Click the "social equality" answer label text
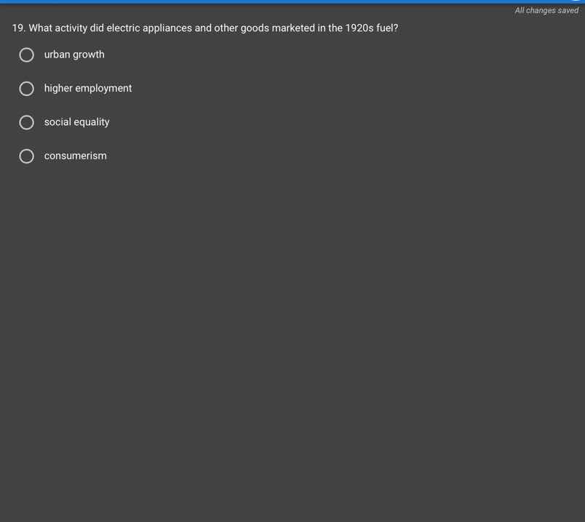Viewport: 585px width, 522px height. point(76,122)
